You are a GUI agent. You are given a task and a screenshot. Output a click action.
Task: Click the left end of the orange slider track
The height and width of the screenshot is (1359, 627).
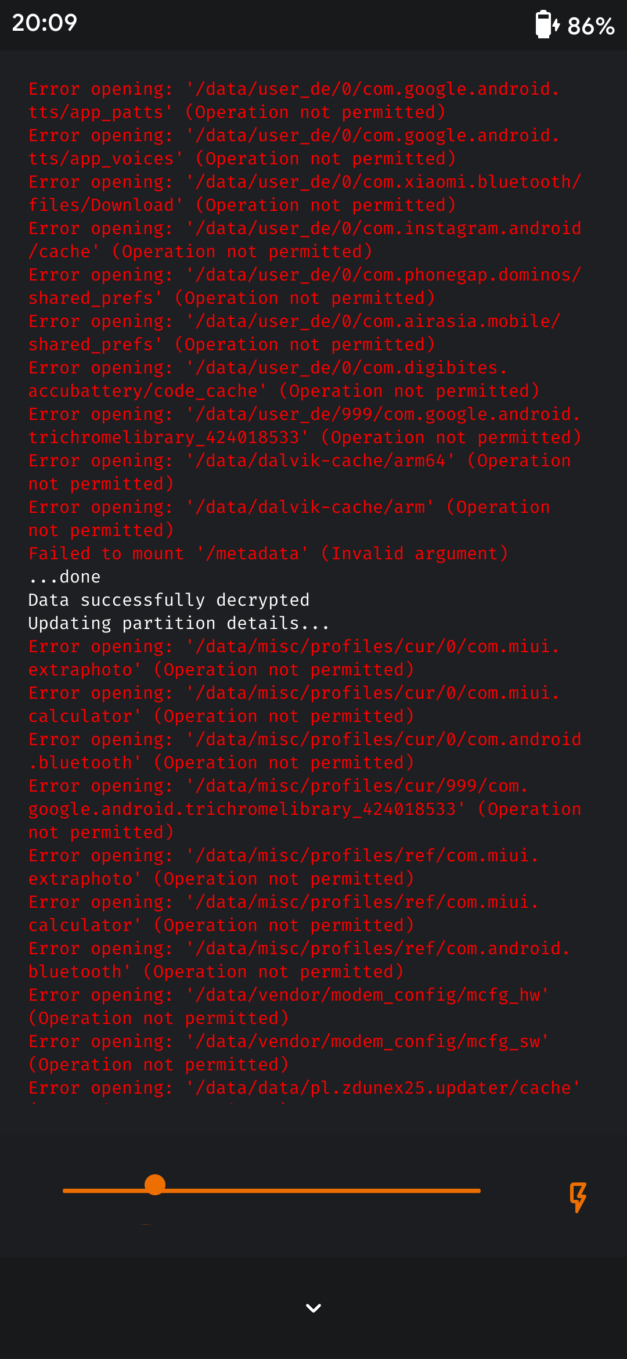pos(67,1191)
